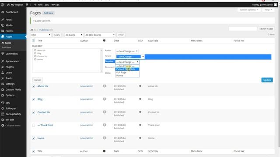Open WP Edit in the admin bar
280x157 pixels.
point(55,5)
